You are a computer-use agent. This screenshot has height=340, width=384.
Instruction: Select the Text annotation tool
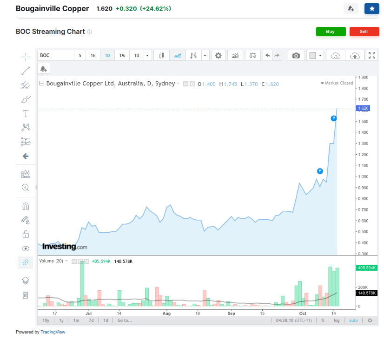26,113
